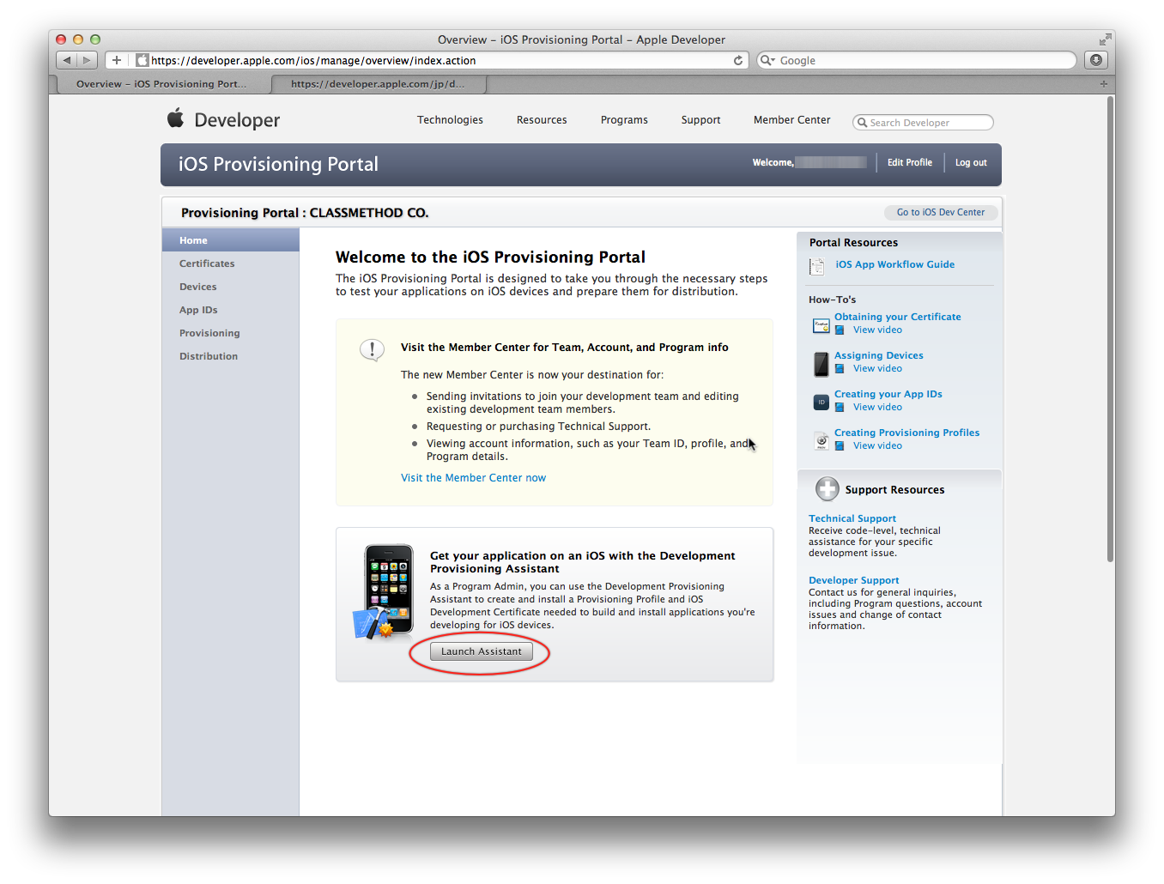Select the Overview iOS Provisioning Portal tab

click(159, 84)
